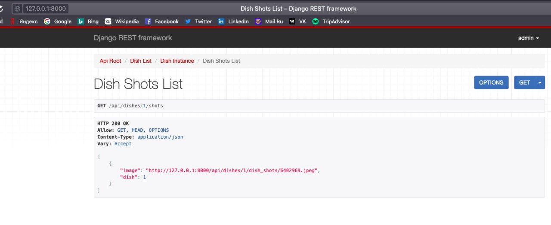Go to Api Root breadcrumb

tap(111, 61)
